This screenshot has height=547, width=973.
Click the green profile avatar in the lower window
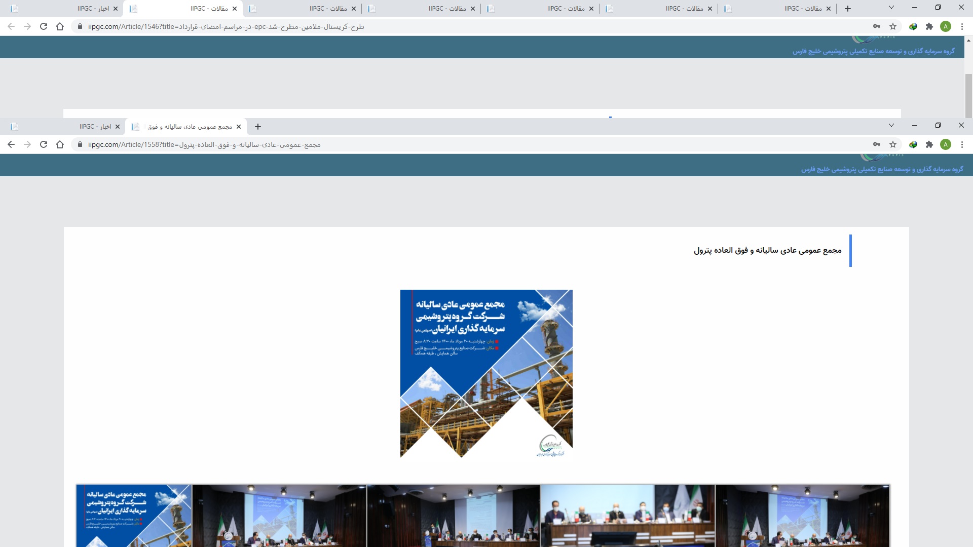click(946, 145)
